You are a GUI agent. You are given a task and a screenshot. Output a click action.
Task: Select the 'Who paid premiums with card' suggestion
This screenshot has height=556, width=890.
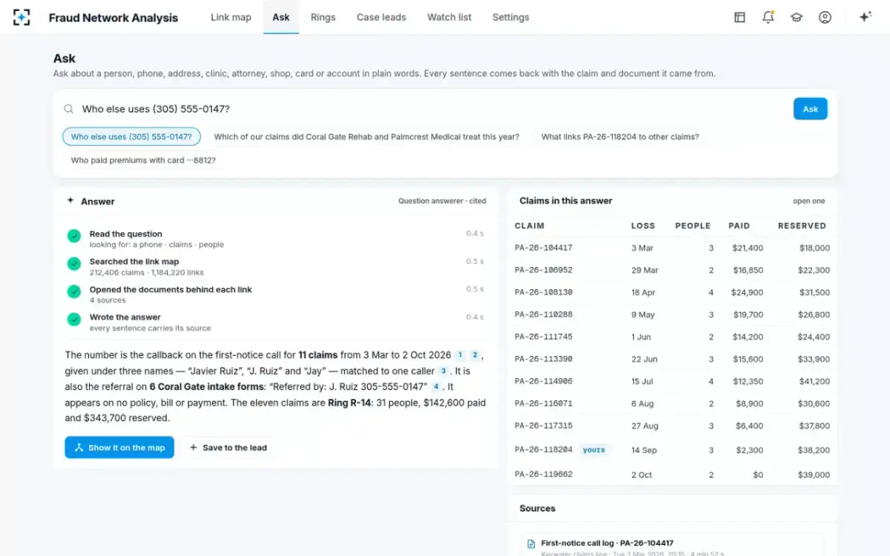click(143, 159)
